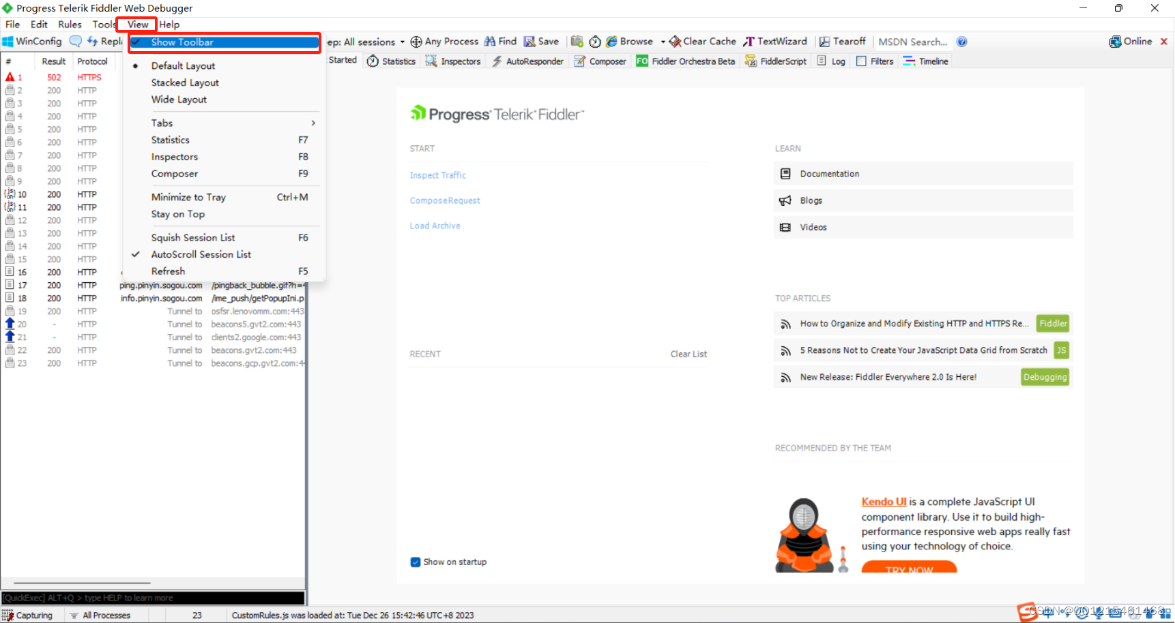
Task: Click the blue help icon next to MSDN search
Action: click(961, 42)
